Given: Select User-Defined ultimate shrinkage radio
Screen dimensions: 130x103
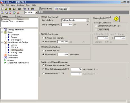Looking at the screenshot, I should tap(43, 54).
